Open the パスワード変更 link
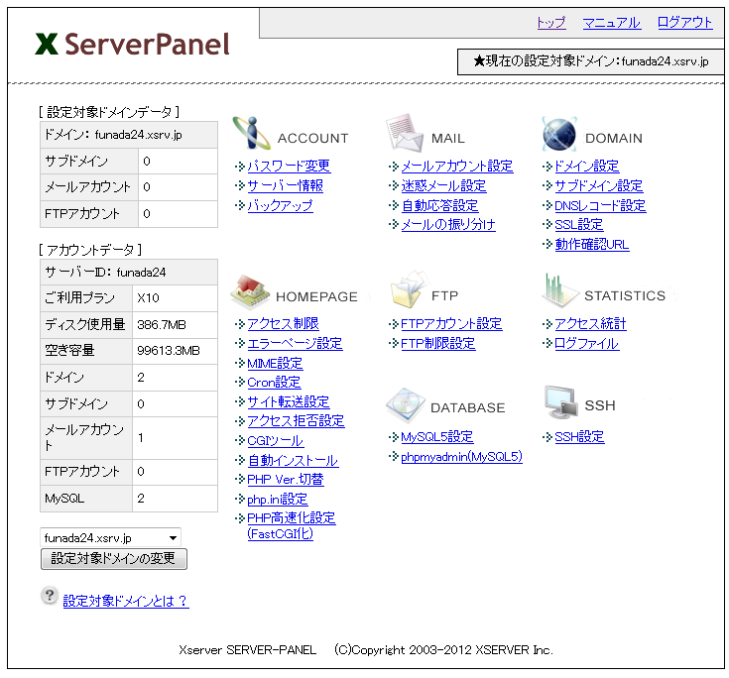The image size is (729, 678). pyautogui.click(x=289, y=166)
